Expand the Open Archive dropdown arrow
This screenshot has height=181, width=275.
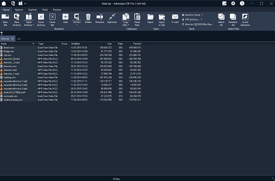(x=33, y=25)
